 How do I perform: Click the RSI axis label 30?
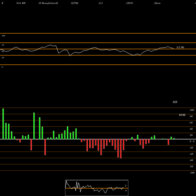[3, 58]
